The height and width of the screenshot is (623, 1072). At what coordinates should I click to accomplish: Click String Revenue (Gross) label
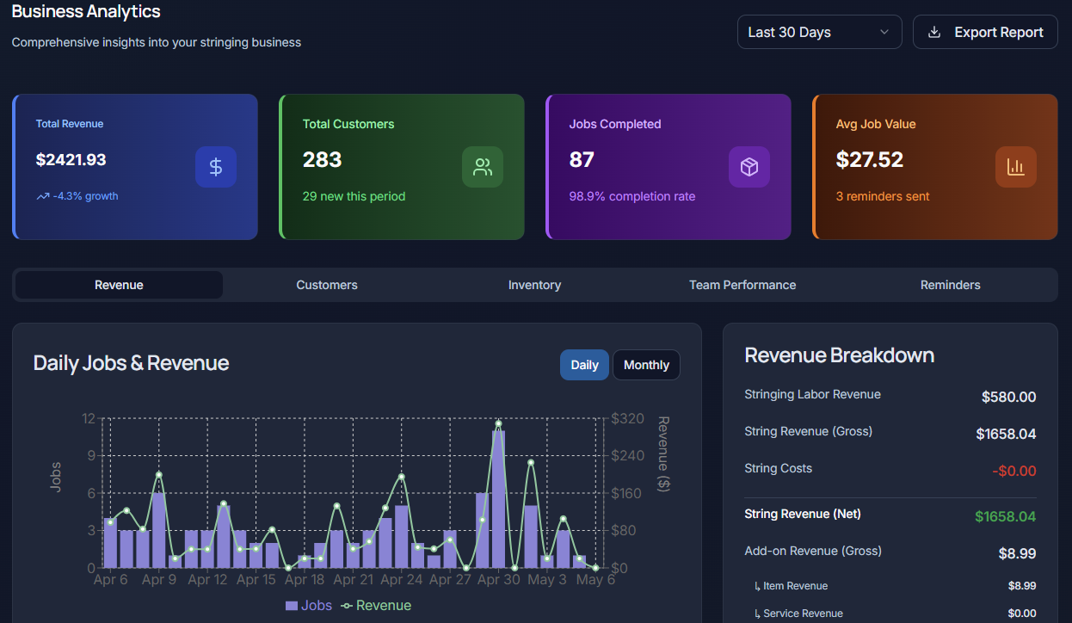808,431
